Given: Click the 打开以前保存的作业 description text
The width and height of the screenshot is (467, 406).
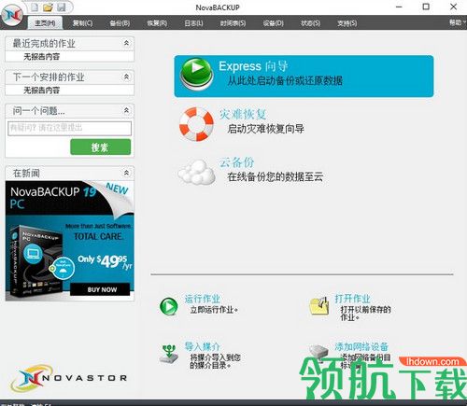Looking at the screenshot, I should pyautogui.click(x=365, y=314).
